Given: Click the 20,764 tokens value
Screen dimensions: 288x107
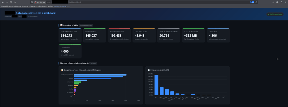Looking at the screenshot, I should pyautogui.click(x=164, y=36).
